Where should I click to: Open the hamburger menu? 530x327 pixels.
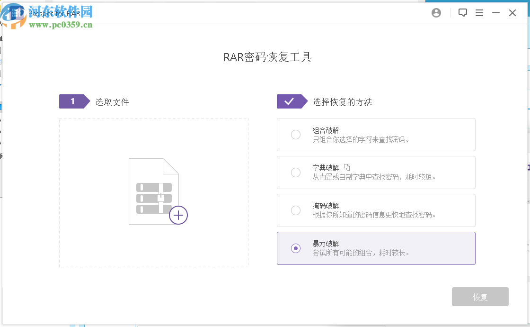[x=479, y=13]
